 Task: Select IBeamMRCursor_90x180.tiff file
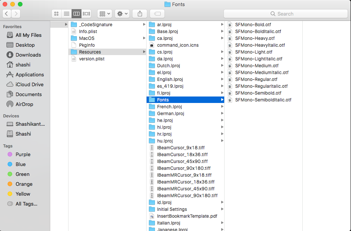click(185, 196)
